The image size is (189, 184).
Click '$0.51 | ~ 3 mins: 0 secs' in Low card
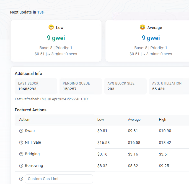56,54
